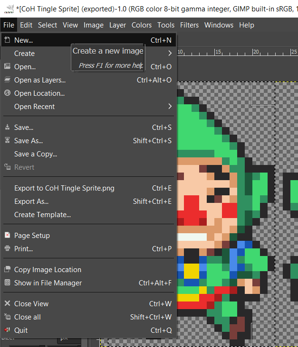
Task: Open the Filters menu
Action: point(189,25)
